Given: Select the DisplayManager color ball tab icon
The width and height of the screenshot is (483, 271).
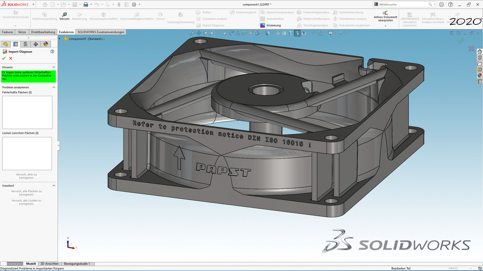Looking at the screenshot, I should point(46,44).
